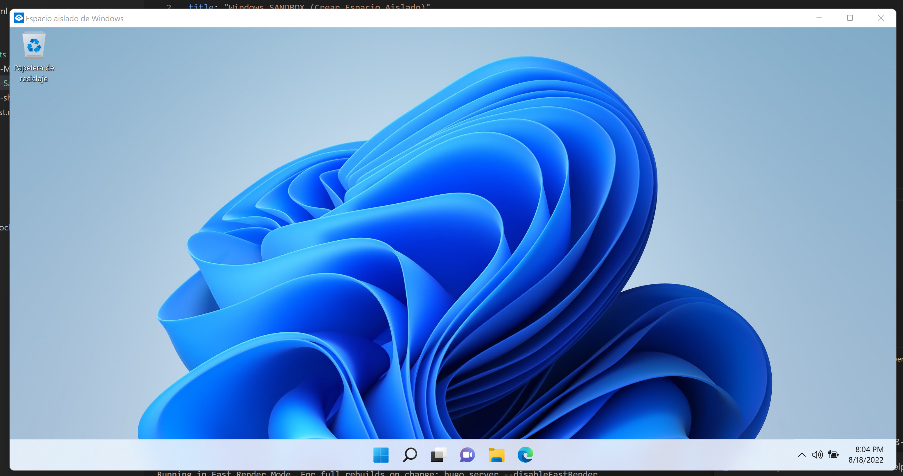Screen dimensions: 903x476
Task: Minimize the Espacio aislado de Windows window
Action: (819, 18)
